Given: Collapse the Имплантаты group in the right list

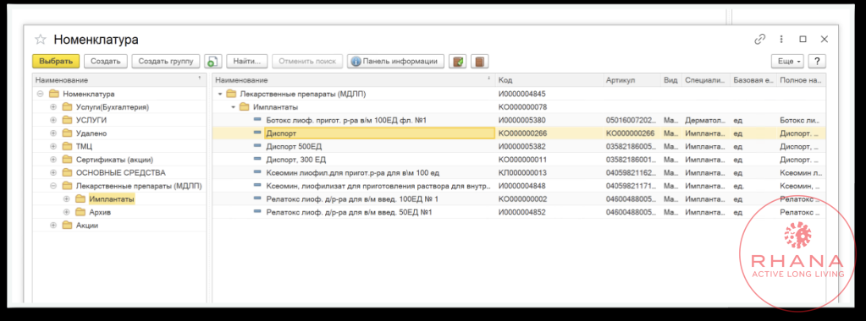Looking at the screenshot, I should 233,107.
